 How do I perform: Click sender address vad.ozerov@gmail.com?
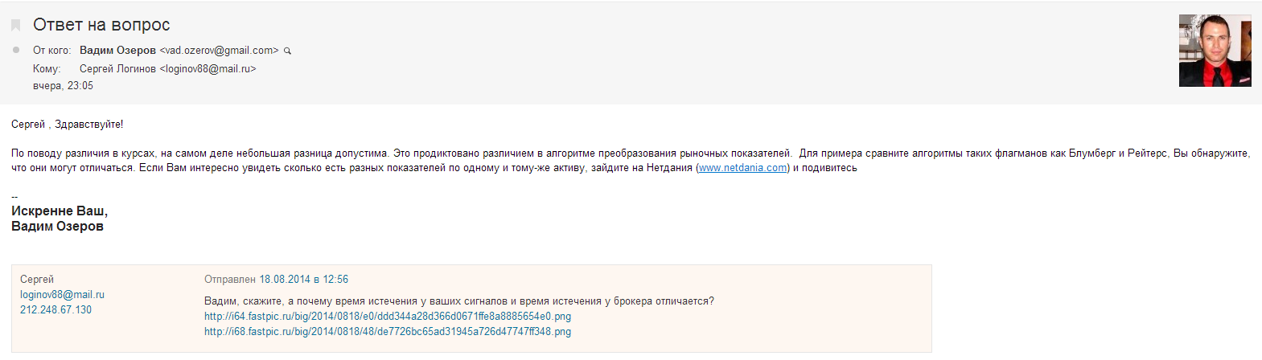pos(219,51)
